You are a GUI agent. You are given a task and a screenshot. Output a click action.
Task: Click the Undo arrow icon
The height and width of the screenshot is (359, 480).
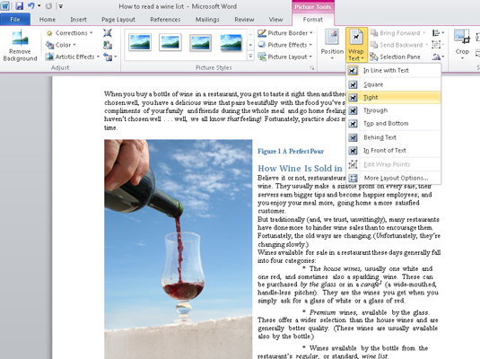[31, 5]
